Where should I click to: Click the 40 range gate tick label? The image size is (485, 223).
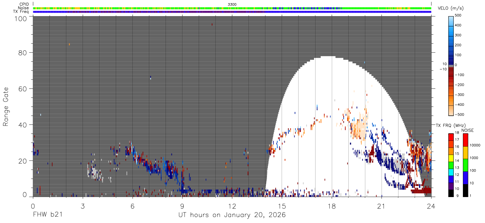coord(22,125)
